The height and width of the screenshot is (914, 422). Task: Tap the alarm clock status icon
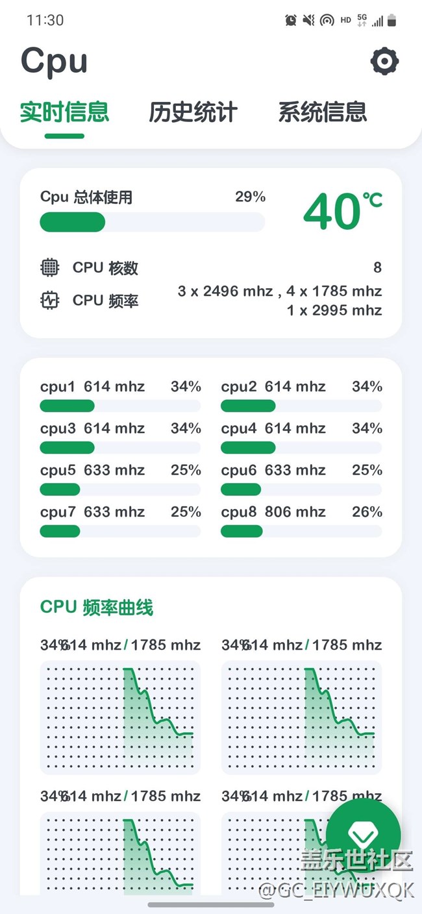coord(291,20)
